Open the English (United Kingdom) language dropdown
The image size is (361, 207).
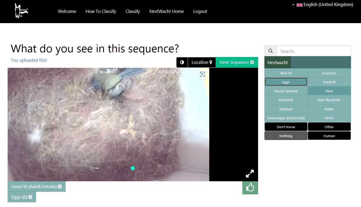323,5
